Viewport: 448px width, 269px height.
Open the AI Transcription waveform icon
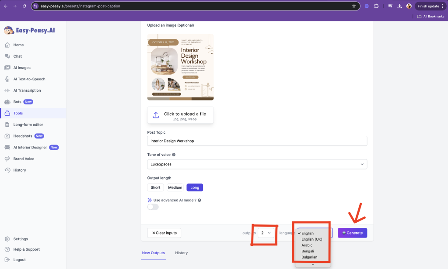tap(7, 90)
